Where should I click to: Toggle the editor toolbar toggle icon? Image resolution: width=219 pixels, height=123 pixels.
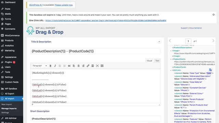pos(102,66)
